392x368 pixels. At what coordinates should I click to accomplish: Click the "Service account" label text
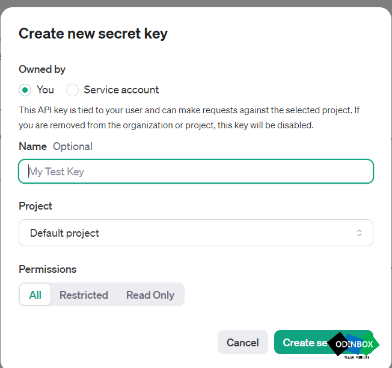click(121, 90)
